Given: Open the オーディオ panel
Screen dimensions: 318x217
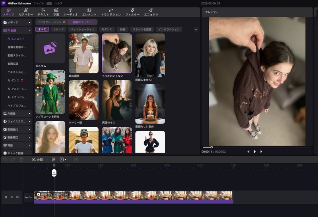Looking at the screenshot, I should pyautogui.click(x=70, y=12).
